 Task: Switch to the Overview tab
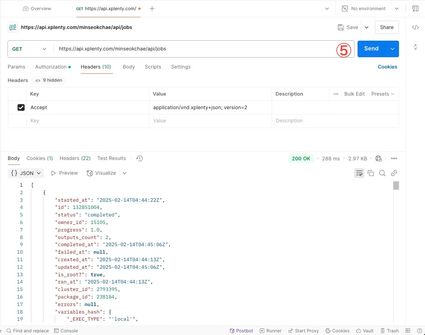pos(37,9)
